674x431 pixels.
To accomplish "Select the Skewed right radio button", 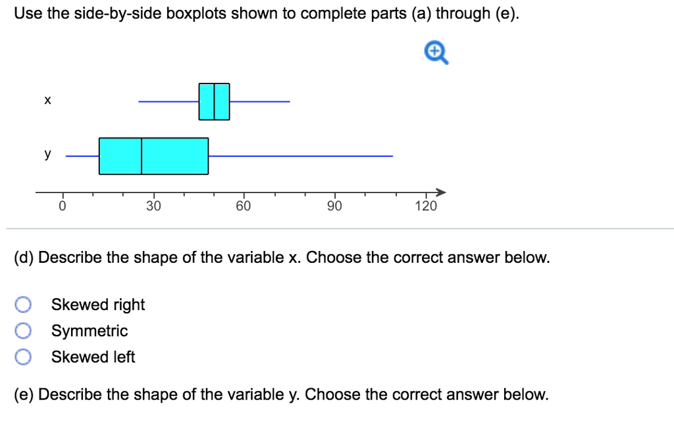I will 23,304.
